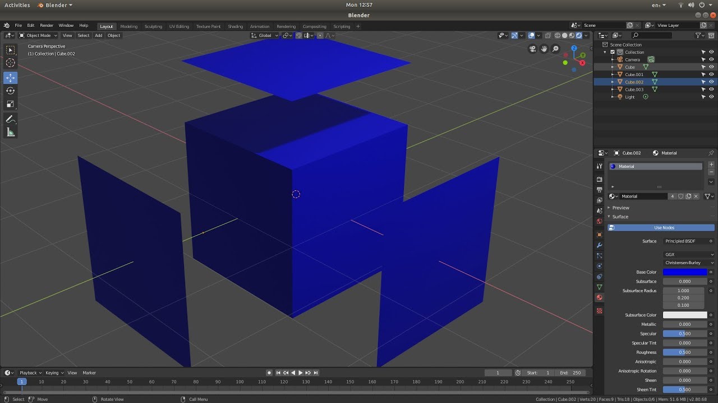Hide Light using its eye icon
The width and height of the screenshot is (718, 403).
(x=711, y=97)
